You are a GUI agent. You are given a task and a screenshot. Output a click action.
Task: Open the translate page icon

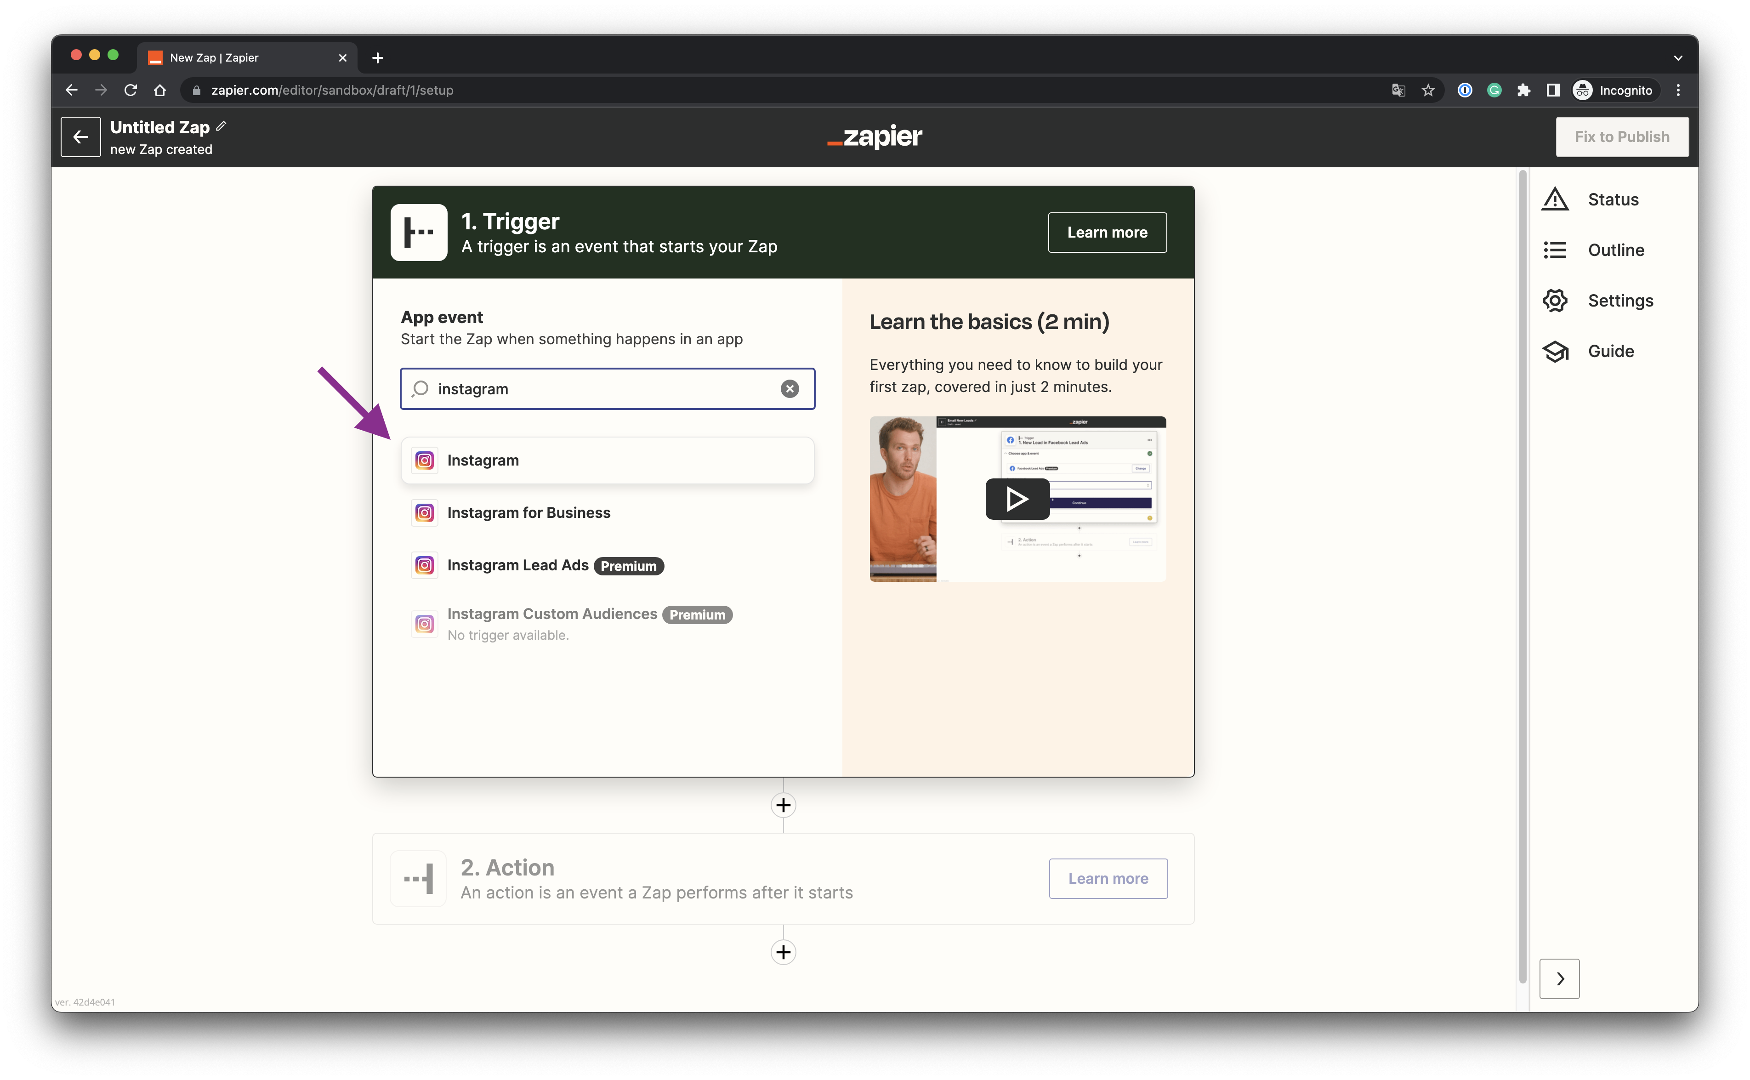(1398, 90)
